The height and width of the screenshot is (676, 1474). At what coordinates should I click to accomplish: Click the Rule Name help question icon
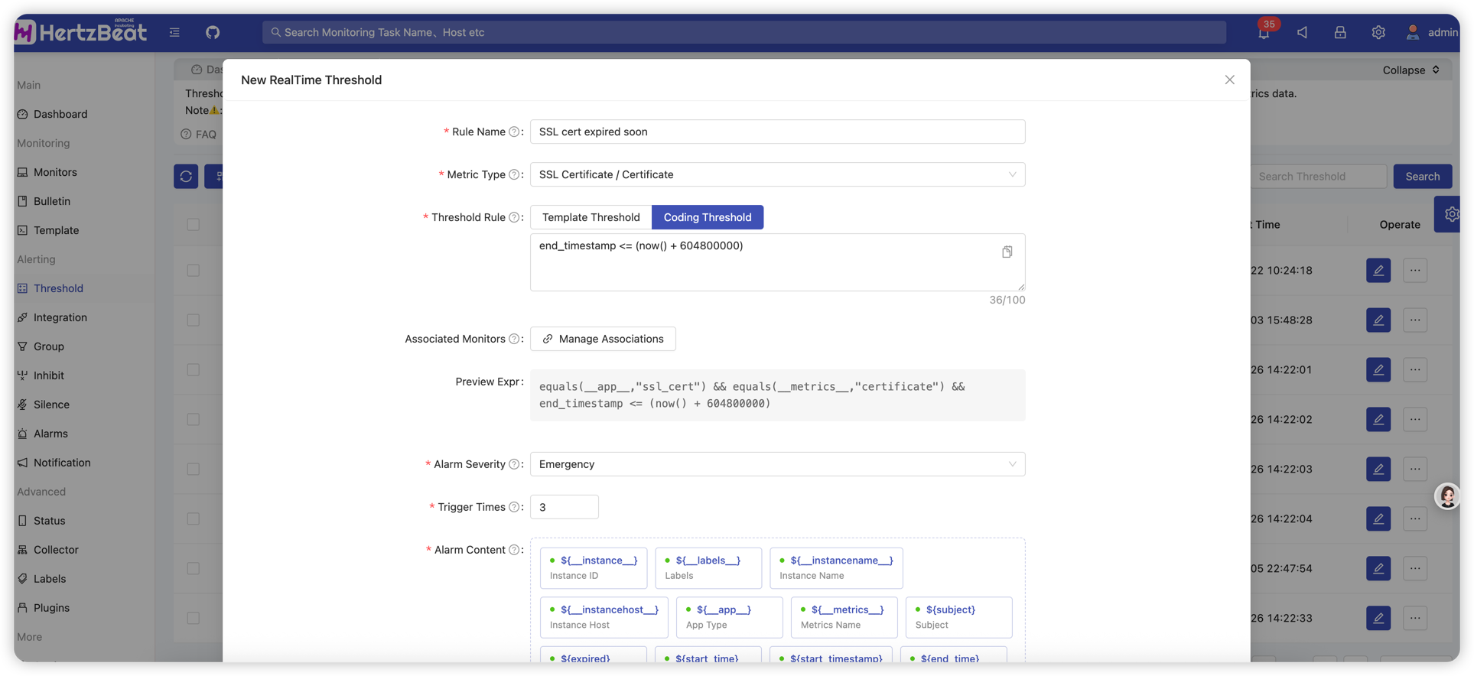[514, 132]
